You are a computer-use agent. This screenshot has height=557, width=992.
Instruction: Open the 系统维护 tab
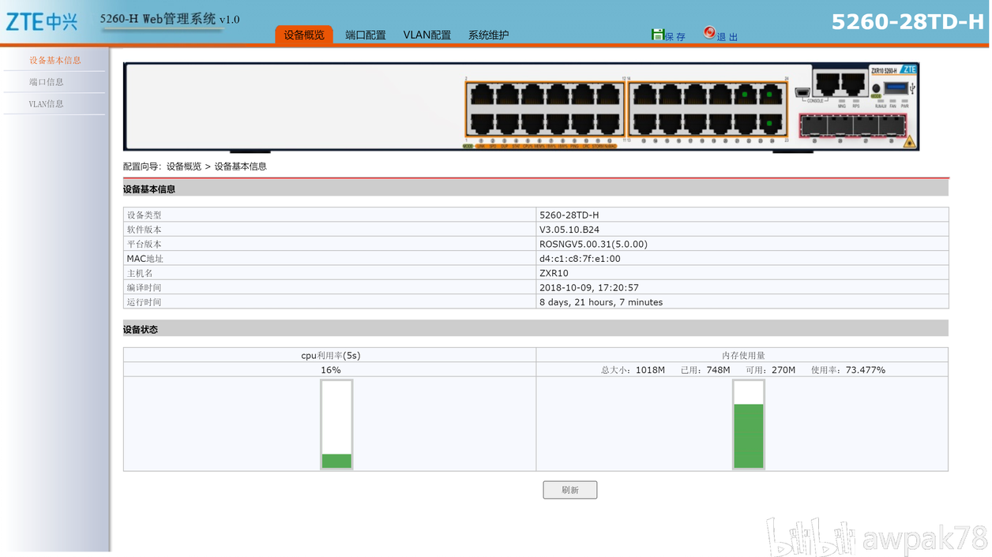[489, 35]
